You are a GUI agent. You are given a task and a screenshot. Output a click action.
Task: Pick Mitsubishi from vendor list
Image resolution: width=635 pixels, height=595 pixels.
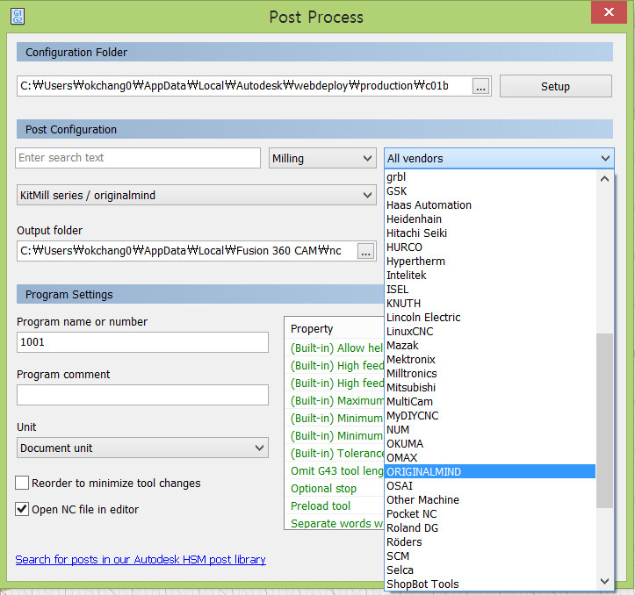pos(490,387)
